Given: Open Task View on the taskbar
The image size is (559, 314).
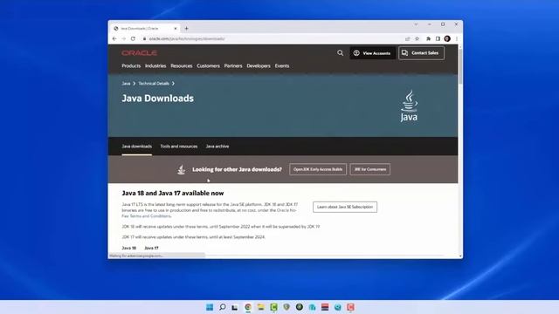Looking at the screenshot, I should (x=235, y=307).
